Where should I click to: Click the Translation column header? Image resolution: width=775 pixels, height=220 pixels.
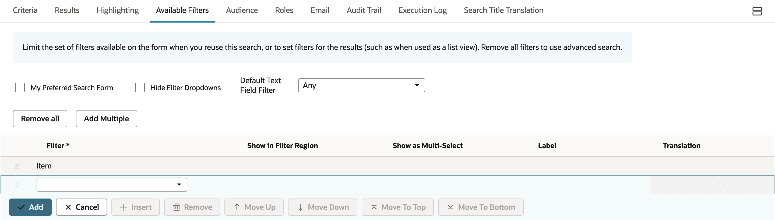681,146
